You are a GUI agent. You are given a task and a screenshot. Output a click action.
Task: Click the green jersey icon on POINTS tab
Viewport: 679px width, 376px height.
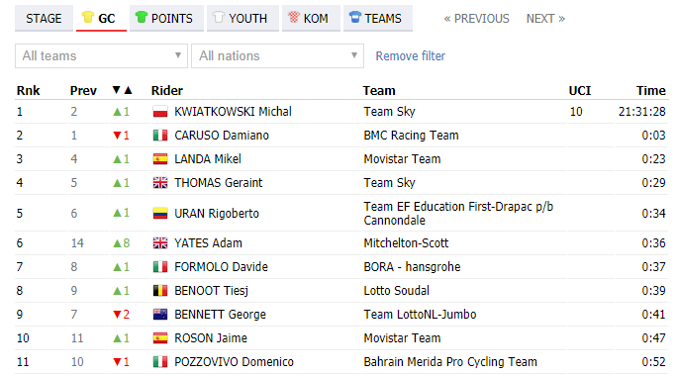pos(142,17)
